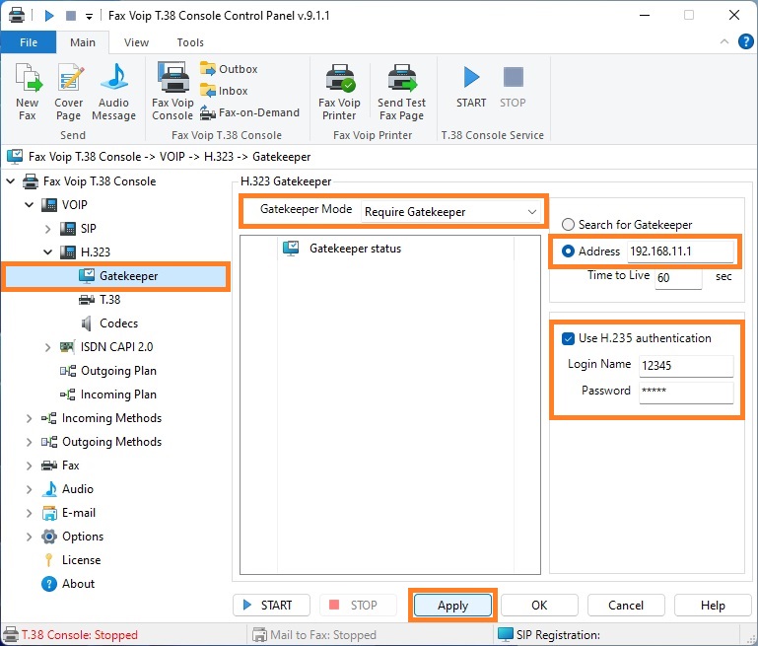The height and width of the screenshot is (646, 758).
Task: Click the Gatekeeper status monitor icon
Action: click(291, 249)
